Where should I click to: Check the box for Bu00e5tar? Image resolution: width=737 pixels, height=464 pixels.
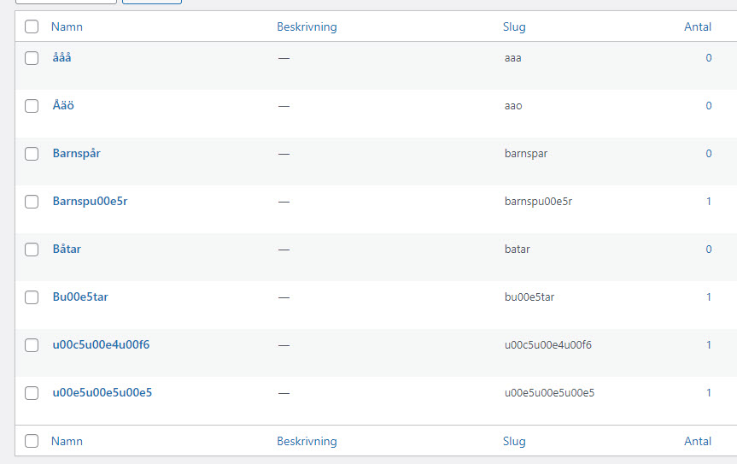coord(32,297)
